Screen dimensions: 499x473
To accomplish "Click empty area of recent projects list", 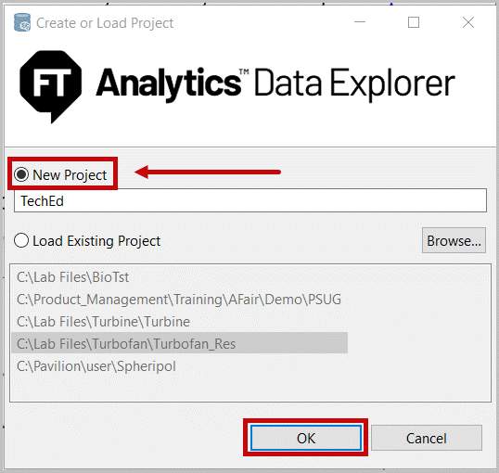I will click(x=250, y=388).
